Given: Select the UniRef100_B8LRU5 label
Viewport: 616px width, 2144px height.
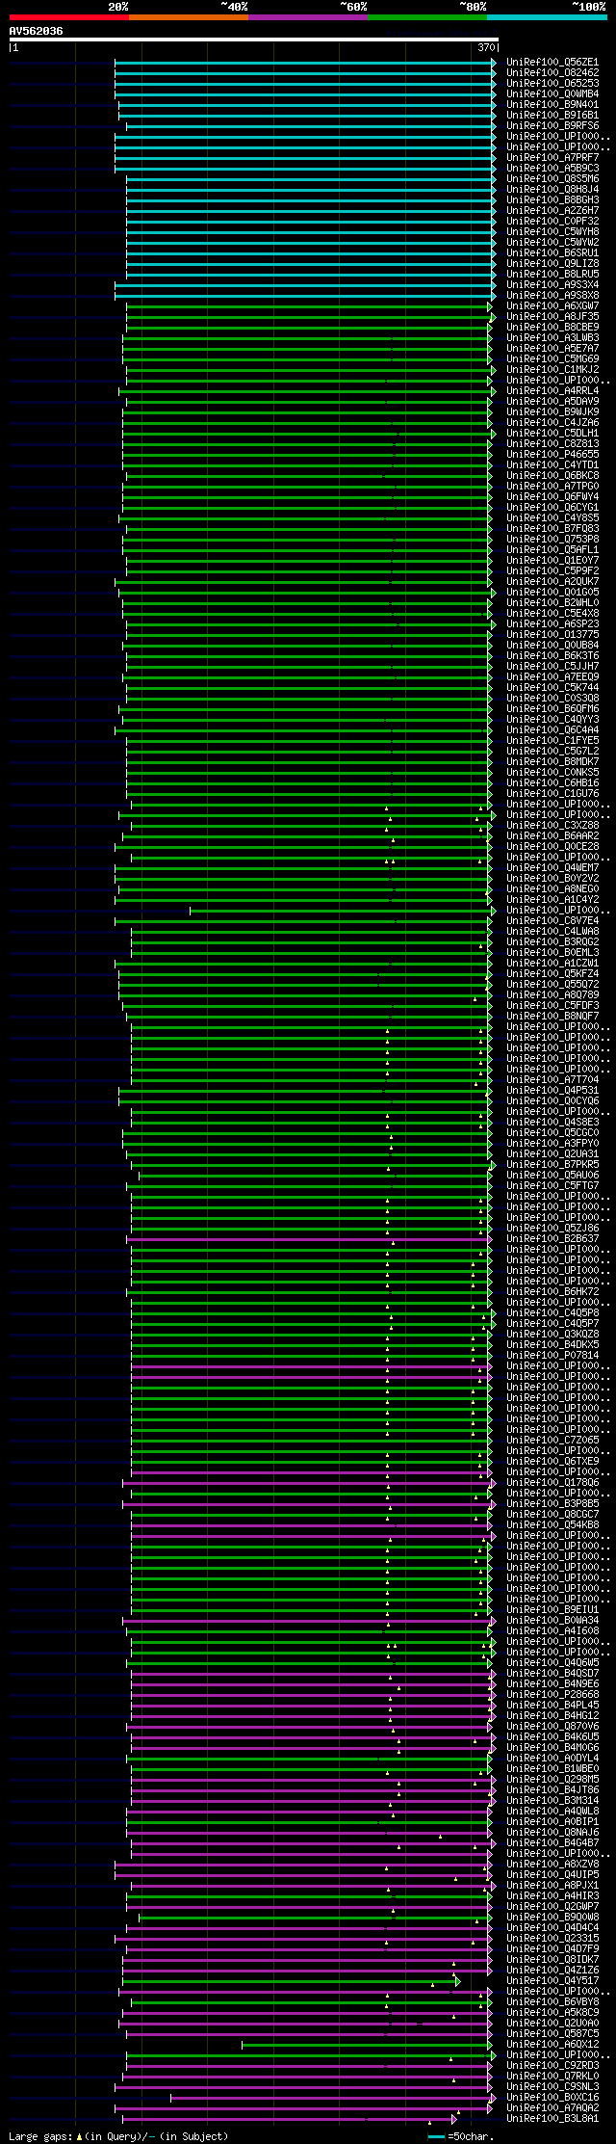Looking at the screenshot, I should tap(552, 275).
